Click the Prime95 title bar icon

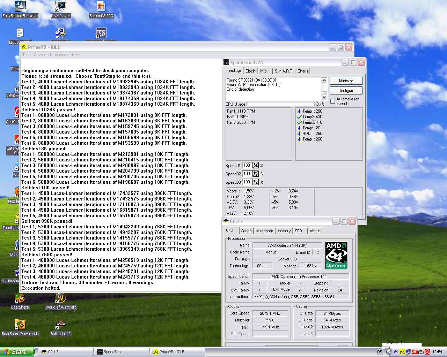(x=24, y=47)
